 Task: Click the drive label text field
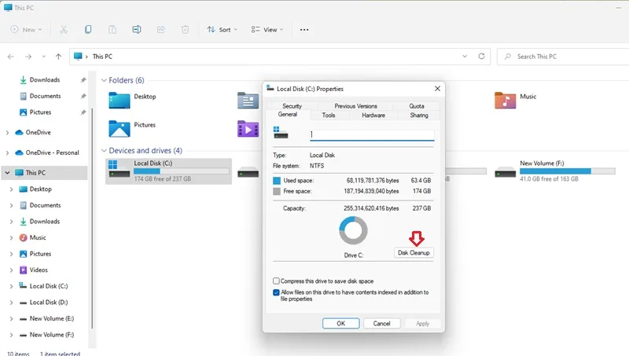coord(372,134)
